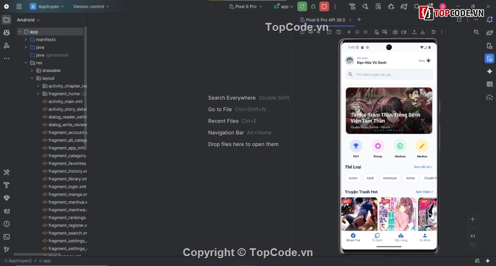
Task: Open the featured story banner
Action: tap(389, 111)
